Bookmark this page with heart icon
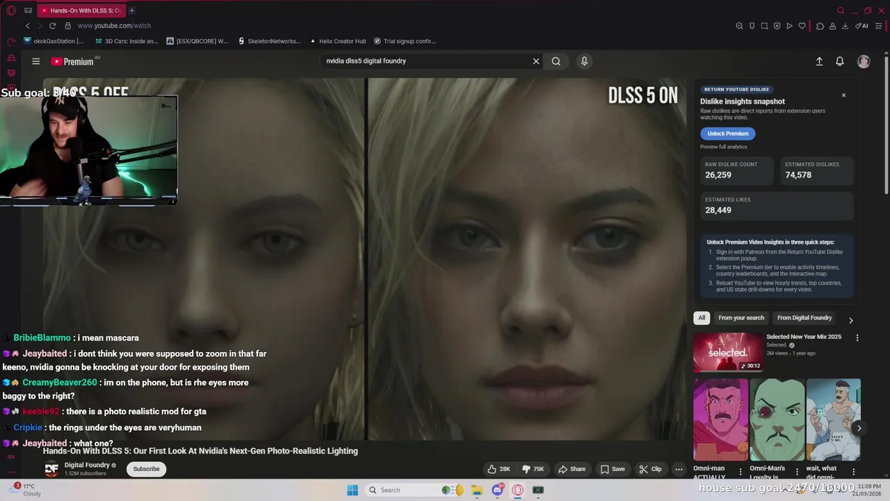This screenshot has height=501, width=890. click(802, 26)
